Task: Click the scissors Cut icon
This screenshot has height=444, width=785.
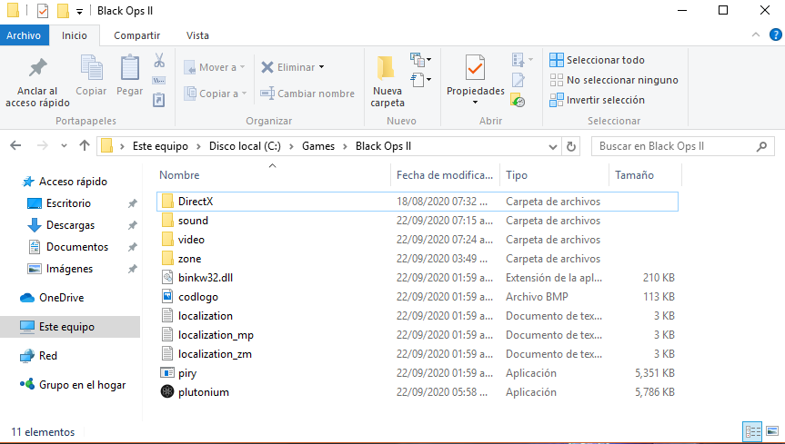Action: (x=159, y=61)
